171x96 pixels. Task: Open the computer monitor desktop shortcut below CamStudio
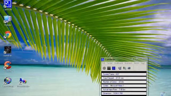click(8, 21)
